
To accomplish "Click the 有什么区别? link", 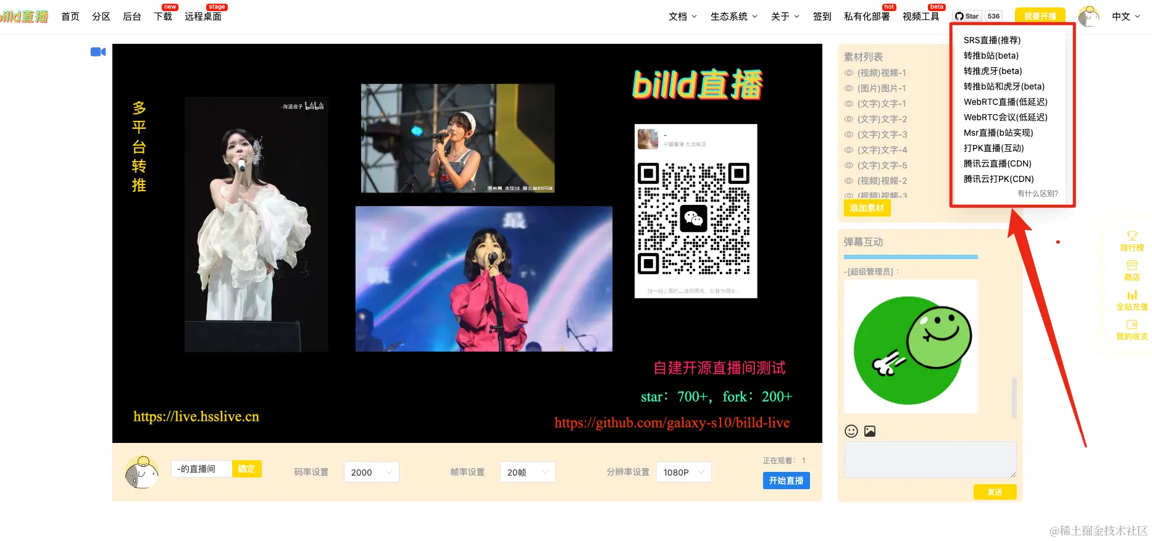I will tap(1038, 194).
